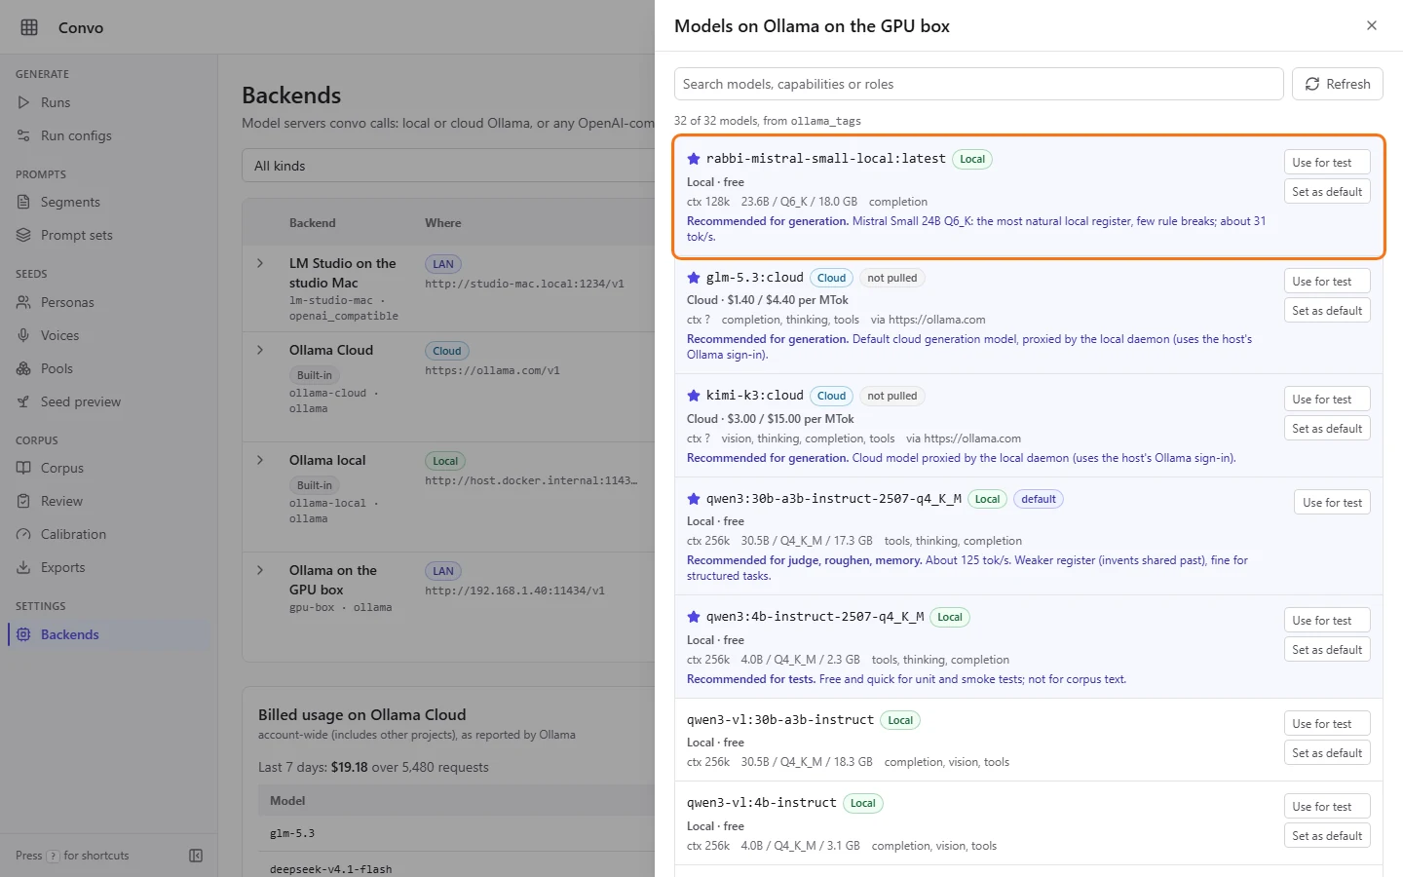
Task: Click star beside glm-5.3:cloud
Action: 694,278
